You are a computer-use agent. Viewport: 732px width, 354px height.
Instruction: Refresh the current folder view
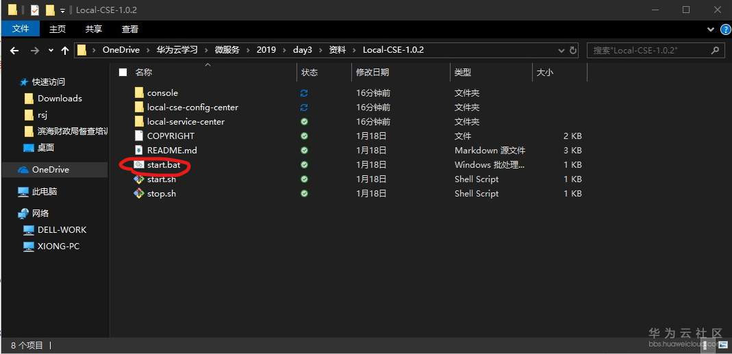(x=573, y=51)
